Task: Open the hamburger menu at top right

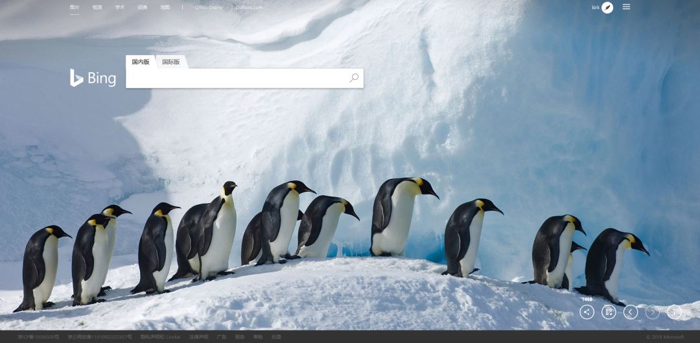Action: pos(626,6)
